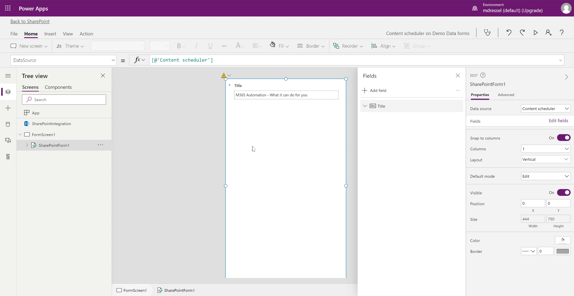574x296 pixels.
Task: Click the Back to SharePoint link
Action: point(30,21)
